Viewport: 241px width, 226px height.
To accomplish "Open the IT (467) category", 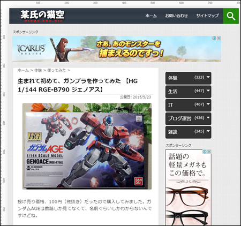I will [x=189, y=105].
